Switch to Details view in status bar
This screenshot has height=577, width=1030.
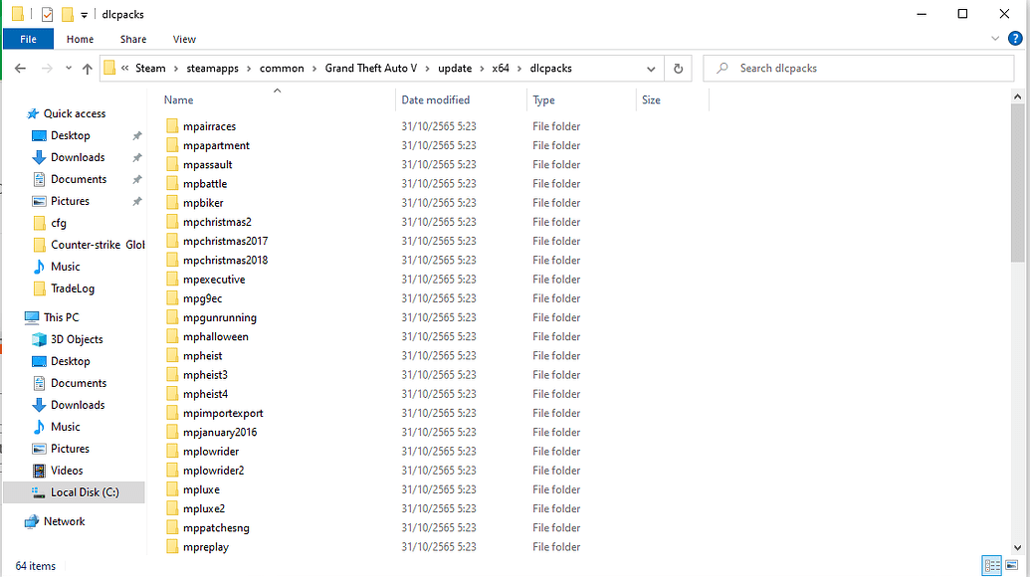(x=991, y=565)
